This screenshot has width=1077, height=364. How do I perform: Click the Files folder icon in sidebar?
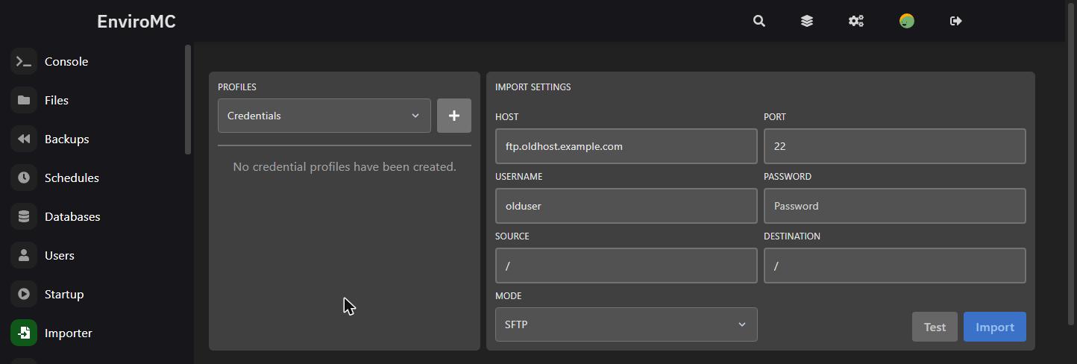[x=24, y=100]
